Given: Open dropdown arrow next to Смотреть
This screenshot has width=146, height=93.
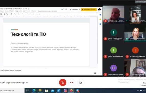Looking at the screenshot, I should pyautogui.click(x=79, y=10).
